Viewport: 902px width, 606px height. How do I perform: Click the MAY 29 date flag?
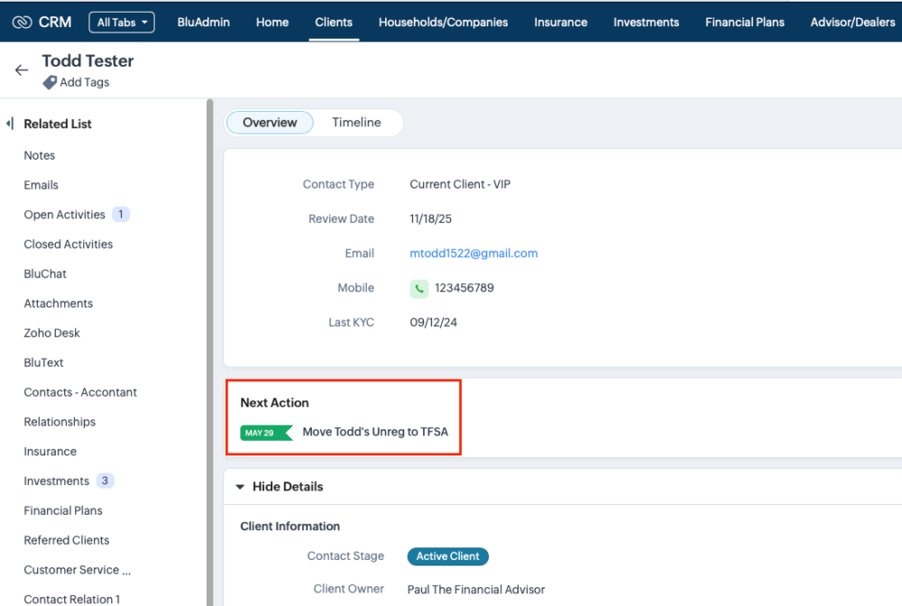(266, 433)
